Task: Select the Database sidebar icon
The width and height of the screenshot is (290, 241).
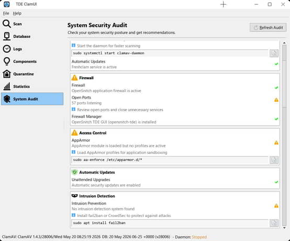Action: [x=7, y=37]
